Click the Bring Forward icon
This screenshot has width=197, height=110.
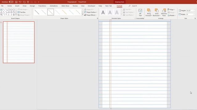[x=149, y=10]
